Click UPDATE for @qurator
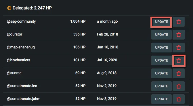This screenshot has height=106, width=193. (161, 35)
